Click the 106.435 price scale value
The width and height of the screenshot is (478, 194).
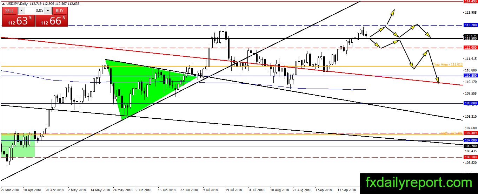(x=470, y=151)
